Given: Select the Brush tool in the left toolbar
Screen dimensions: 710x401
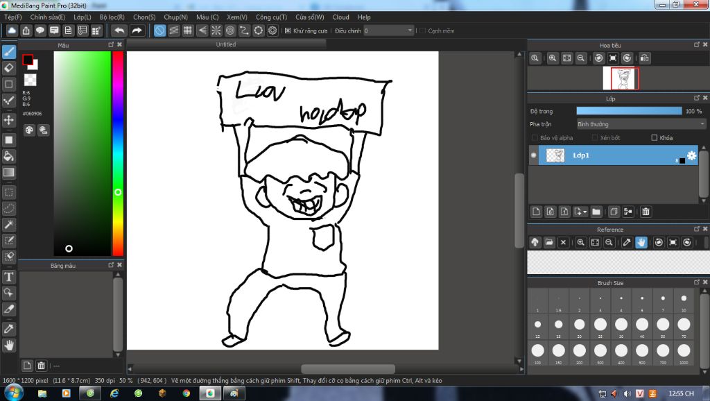Looking at the screenshot, I should tap(9, 52).
